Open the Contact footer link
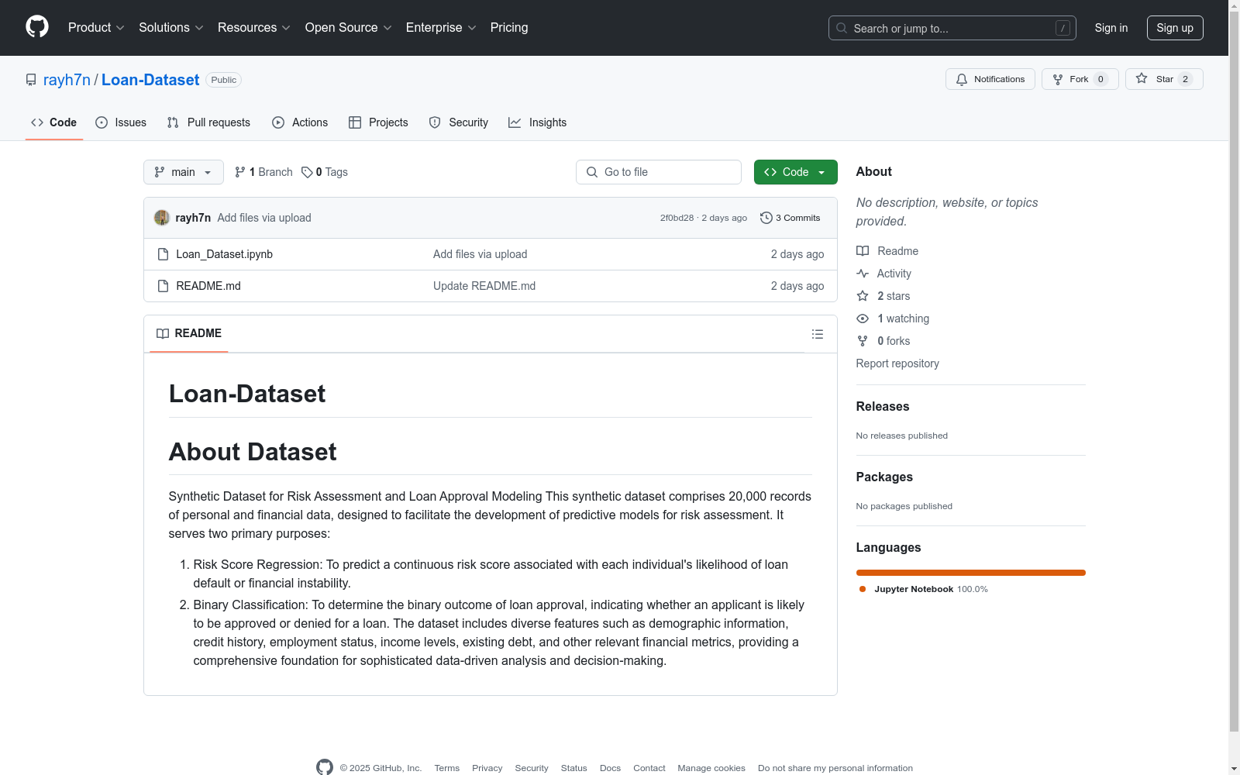The height and width of the screenshot is (775, 1240). (649, 768)
